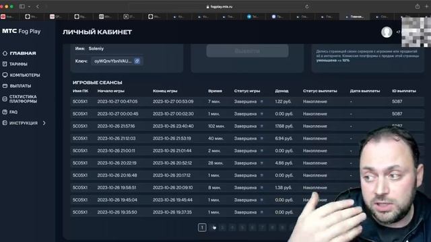Click the tariff icon beside Тарифы
The image size is (431, 242).
pos(5,64)
